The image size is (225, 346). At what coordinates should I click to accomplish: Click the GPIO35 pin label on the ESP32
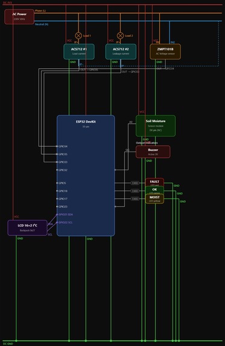tap(63, 154)
